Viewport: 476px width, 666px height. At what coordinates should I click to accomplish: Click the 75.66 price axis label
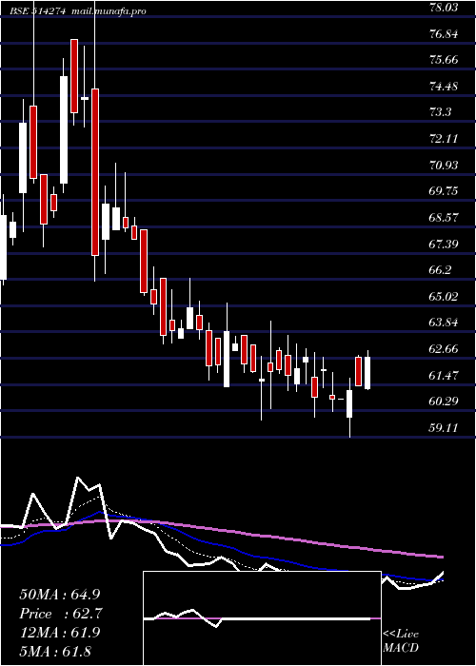click(444, 60)
